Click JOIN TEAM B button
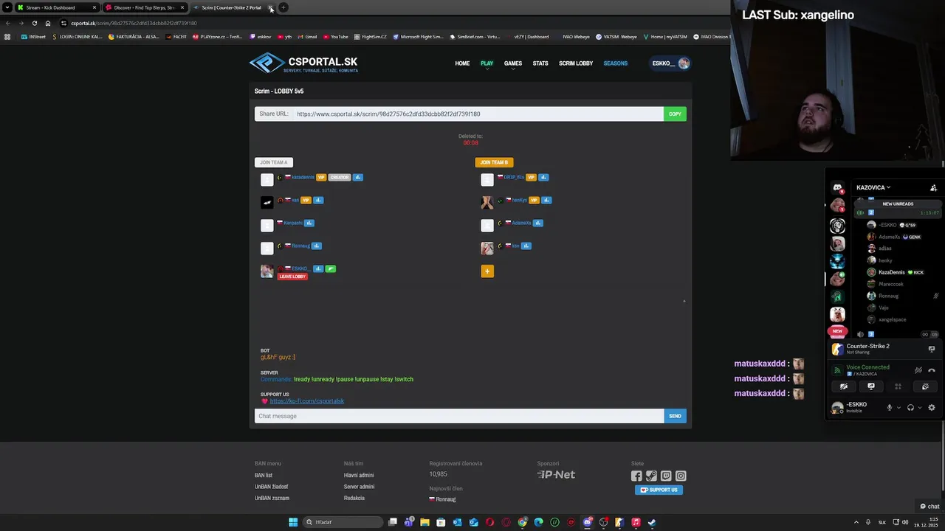This screenshot has width=945, height=531. click(494, 162)
